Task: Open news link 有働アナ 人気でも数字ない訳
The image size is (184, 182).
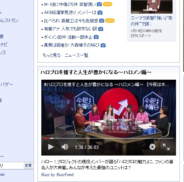Action: [70, 29]
